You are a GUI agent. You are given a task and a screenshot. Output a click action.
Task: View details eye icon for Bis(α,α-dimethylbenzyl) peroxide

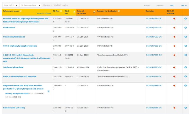tap(186, 76)
